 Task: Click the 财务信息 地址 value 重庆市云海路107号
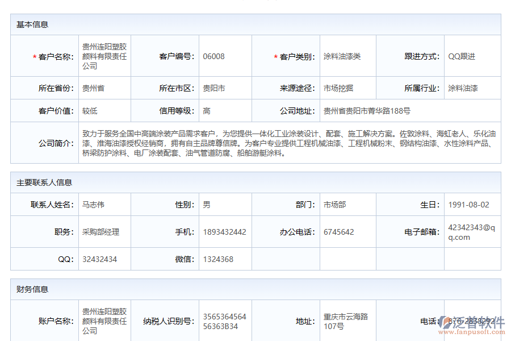click(x=346, y=321)
